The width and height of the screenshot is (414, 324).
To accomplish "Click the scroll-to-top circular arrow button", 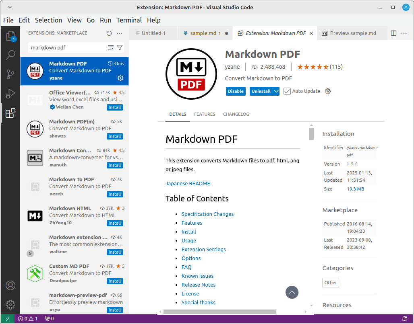I will 292,293.
